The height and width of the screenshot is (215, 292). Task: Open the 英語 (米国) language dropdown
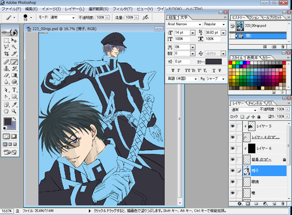pos(196,79)
